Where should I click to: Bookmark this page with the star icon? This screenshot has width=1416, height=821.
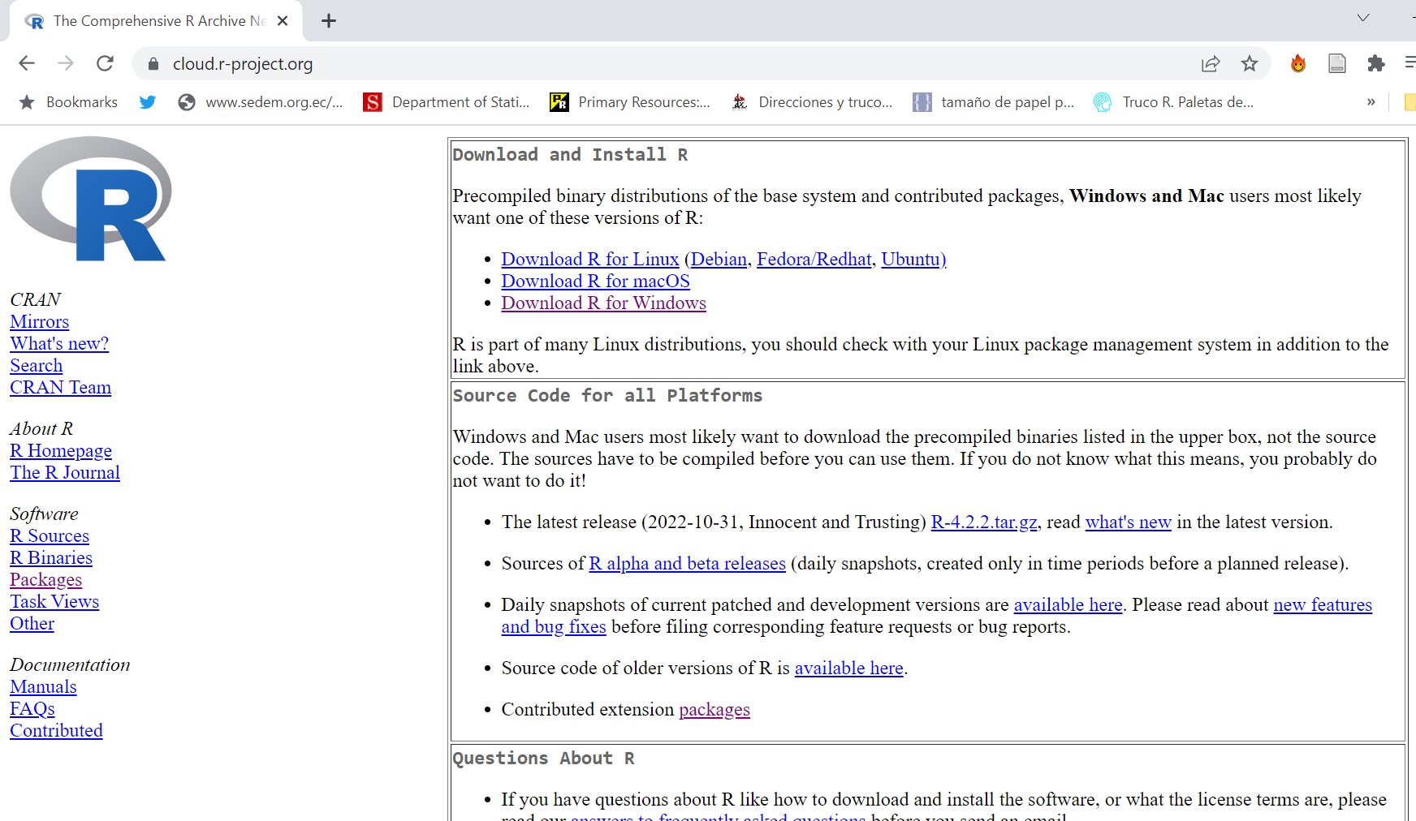tap(1249, 63)
